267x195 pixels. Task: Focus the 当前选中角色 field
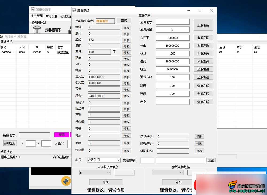coord(105,21)
